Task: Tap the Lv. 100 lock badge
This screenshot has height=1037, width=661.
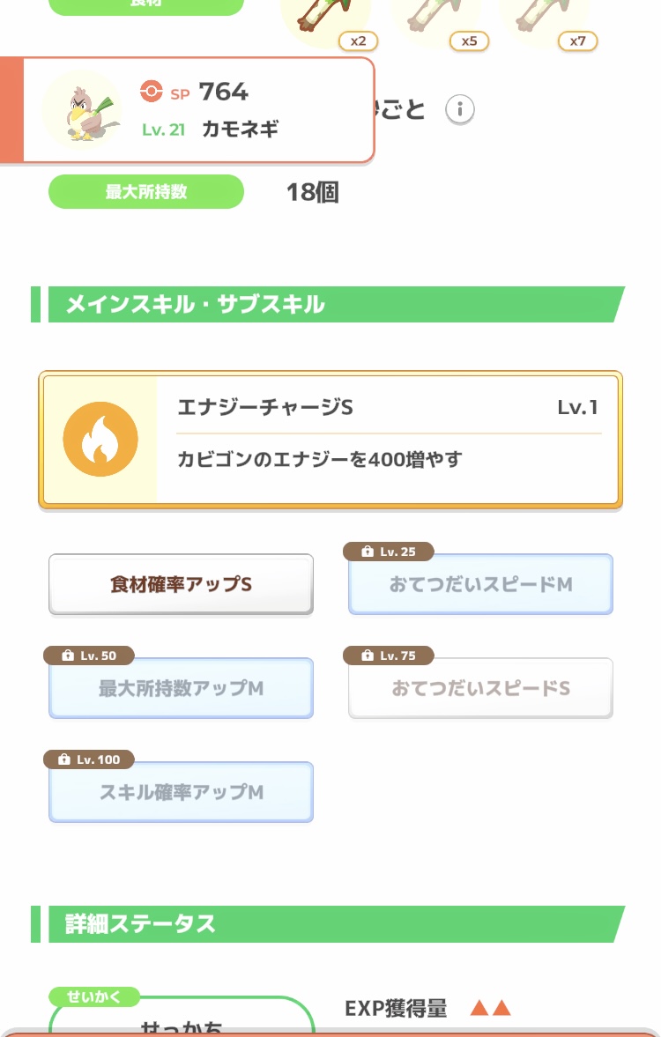Action: tap(88, 759)
